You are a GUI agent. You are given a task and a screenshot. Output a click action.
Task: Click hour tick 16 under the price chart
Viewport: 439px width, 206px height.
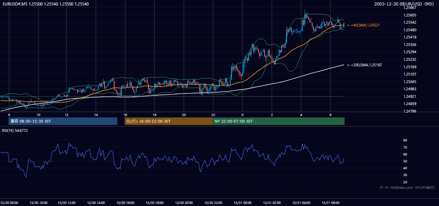pos(125,115)
